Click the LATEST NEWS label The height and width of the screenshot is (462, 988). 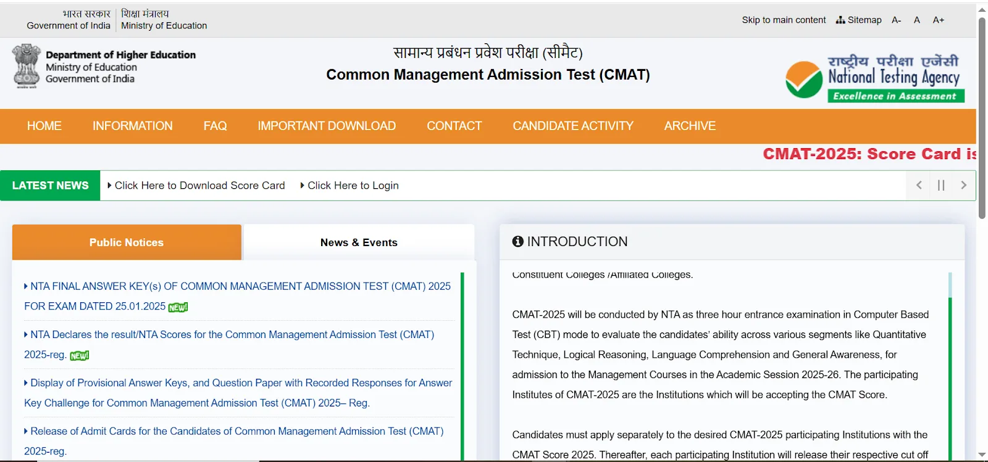(x=50, y=185)
